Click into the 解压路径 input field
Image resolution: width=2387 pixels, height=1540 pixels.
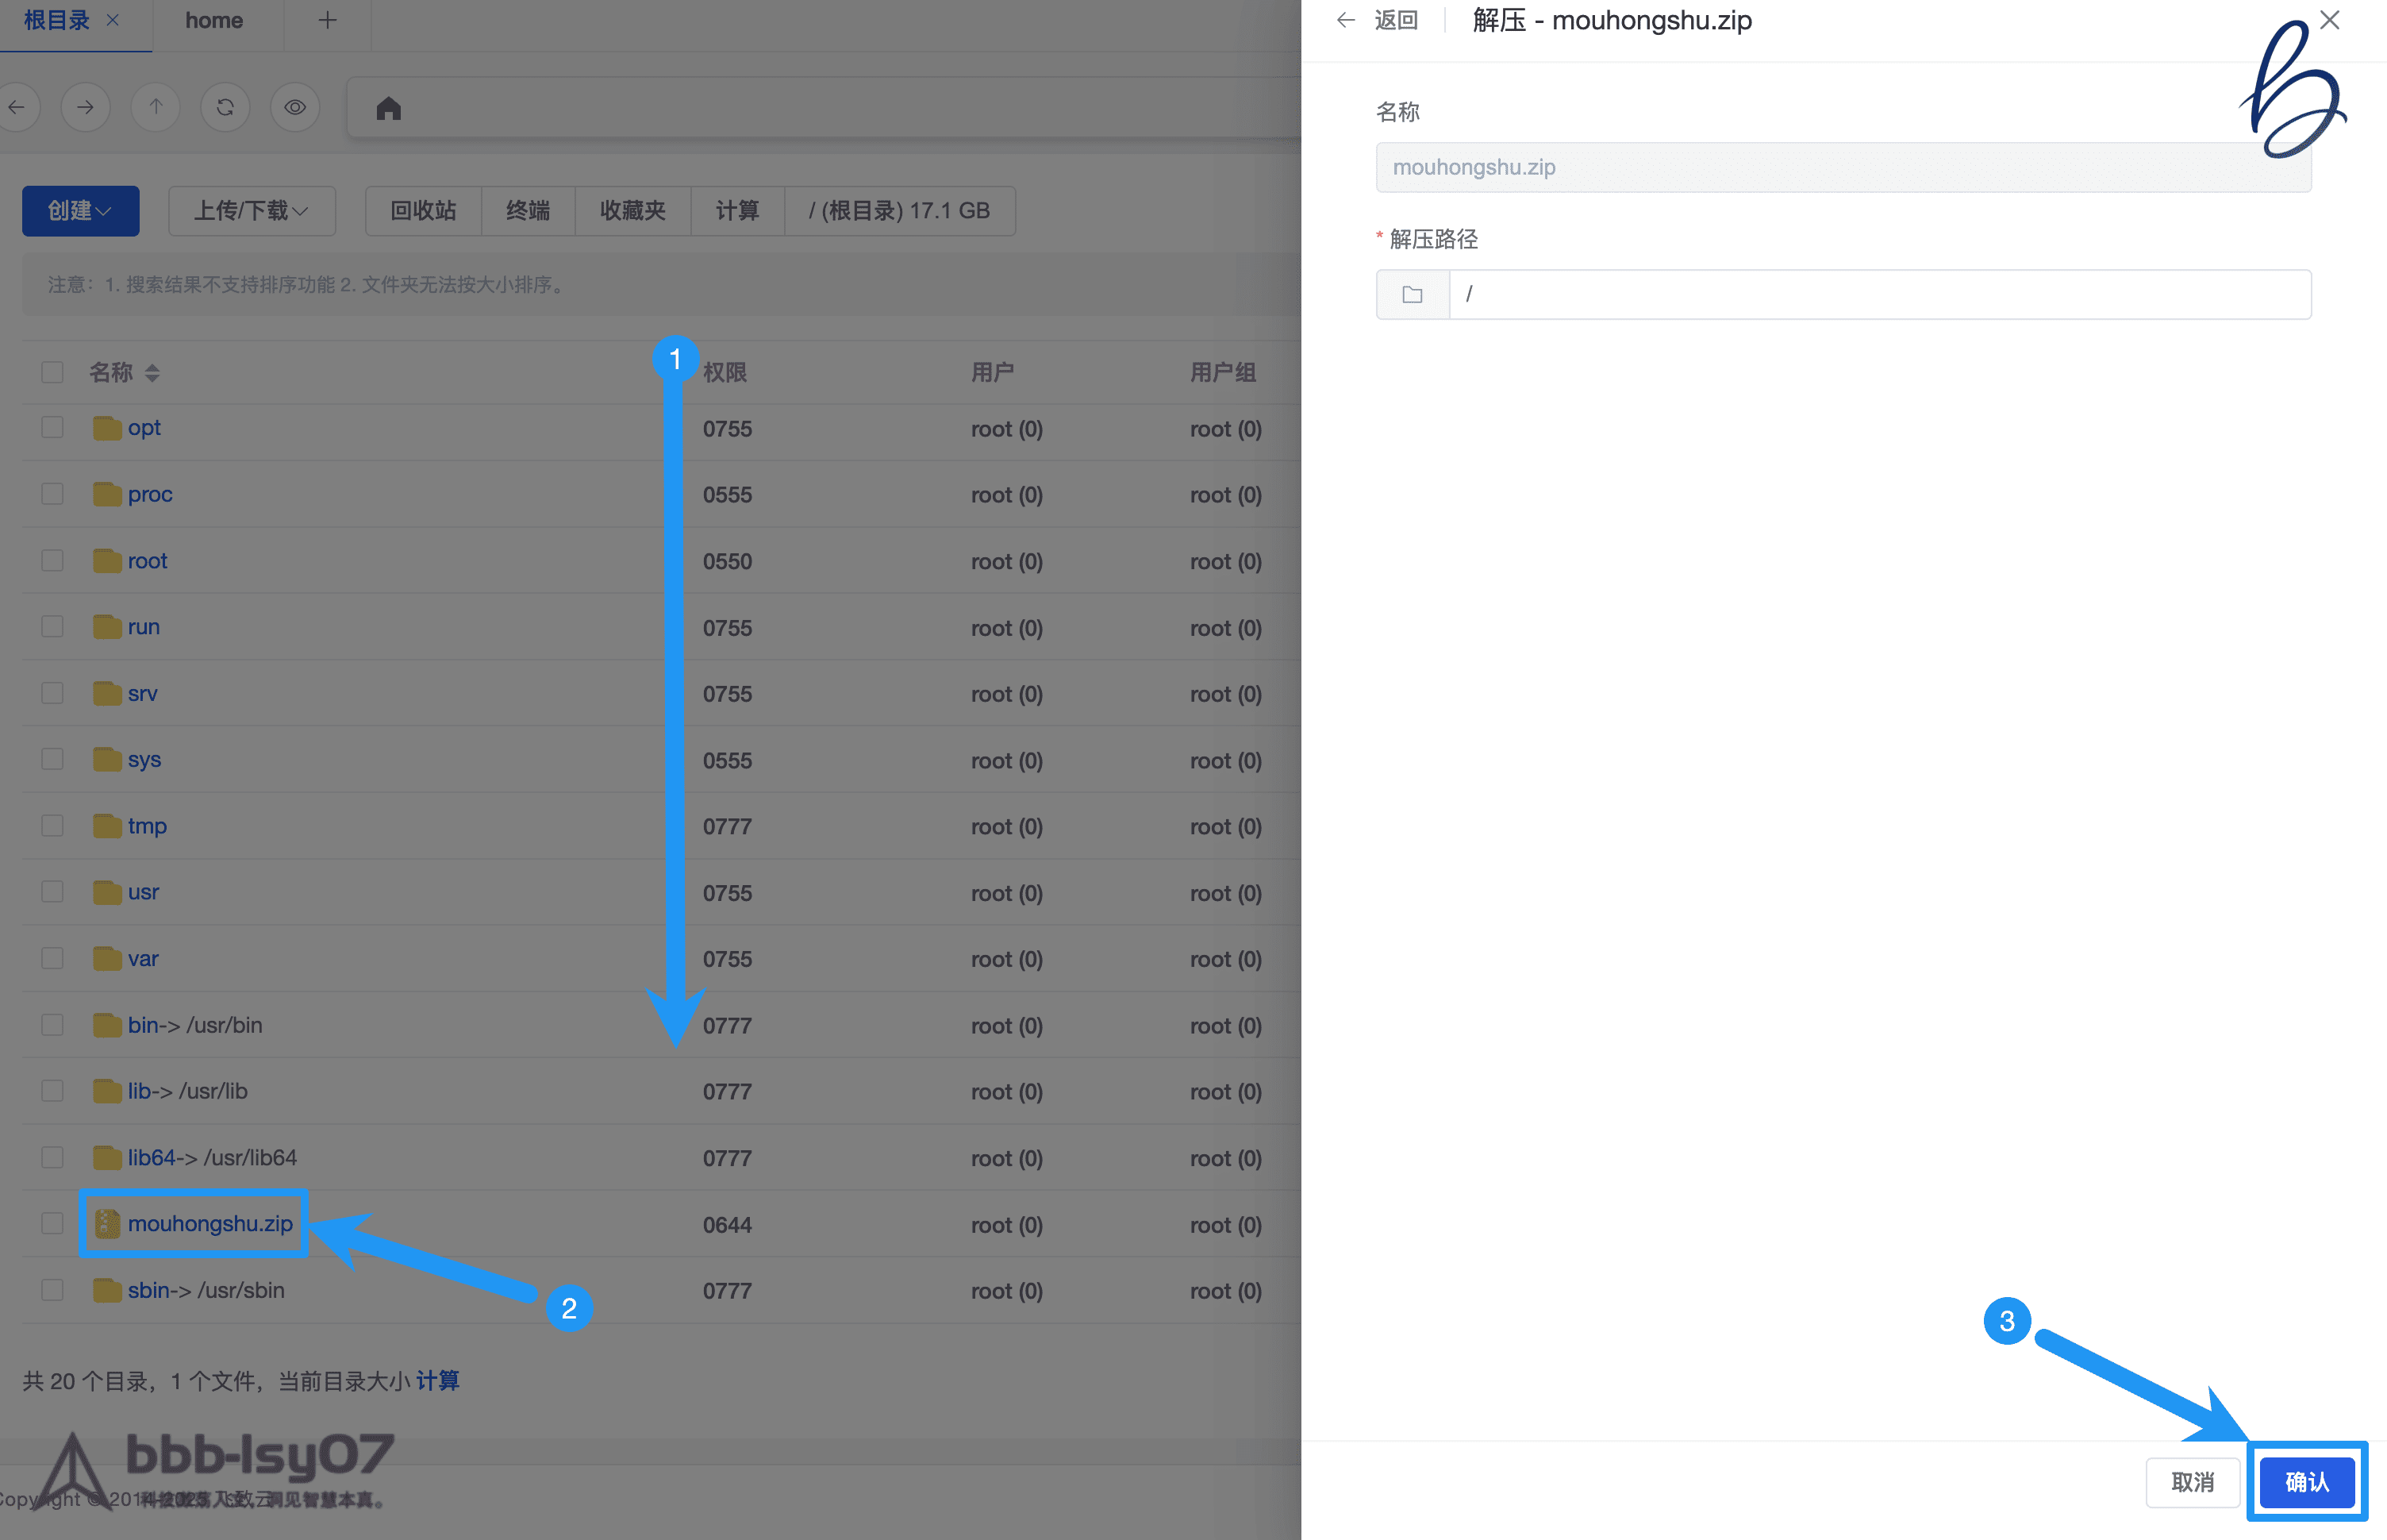pyautogui.click(x=1879, y=295)
